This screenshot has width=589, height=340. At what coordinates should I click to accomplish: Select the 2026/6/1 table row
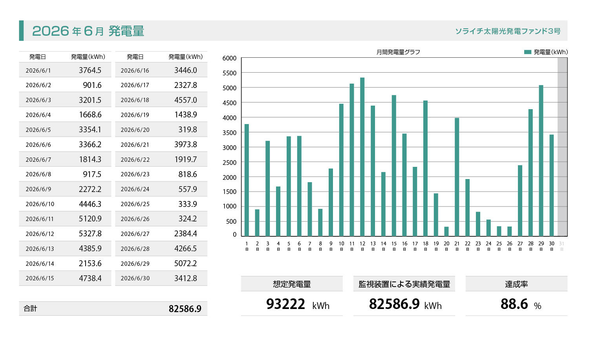coord(65,70)
